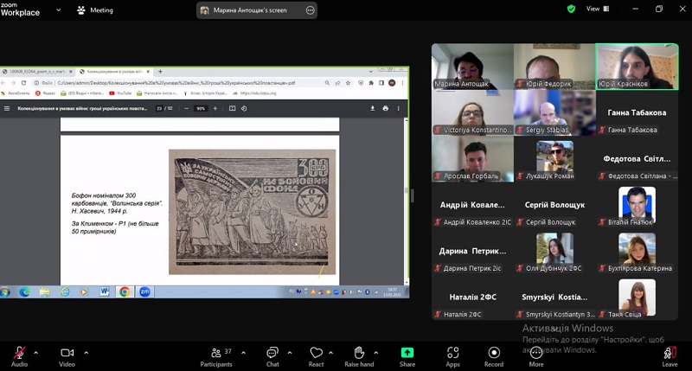Screen dimensions: 692x371
Task: Expand caret next to React
Action: click(x=330, y=353)
